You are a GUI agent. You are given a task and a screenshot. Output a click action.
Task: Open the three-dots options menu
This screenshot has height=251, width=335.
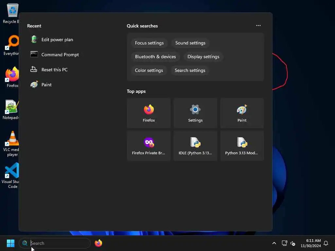point(258,25)
